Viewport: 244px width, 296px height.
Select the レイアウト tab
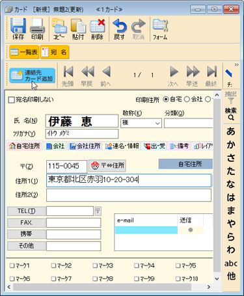pyautogui.click(x=202, y=146)
